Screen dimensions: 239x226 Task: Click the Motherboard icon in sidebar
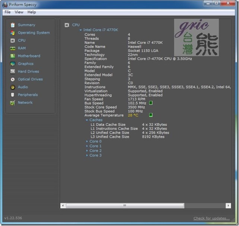tap(13, 56)
